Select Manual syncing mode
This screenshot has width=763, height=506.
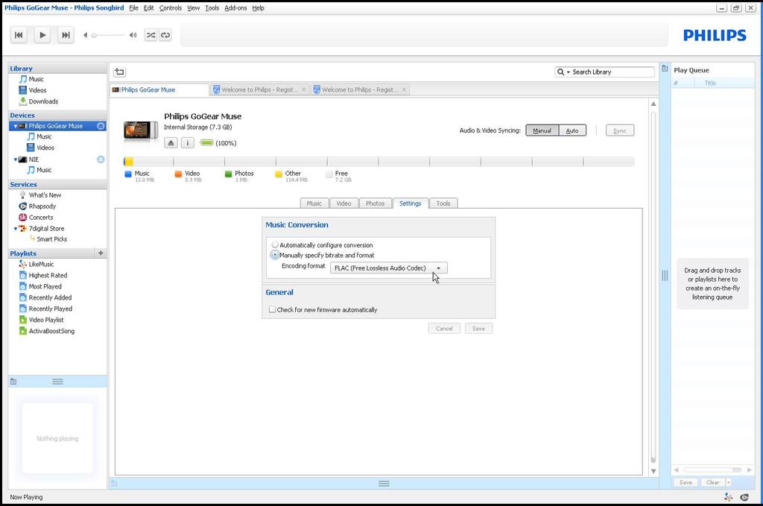[x=542, y=130]
